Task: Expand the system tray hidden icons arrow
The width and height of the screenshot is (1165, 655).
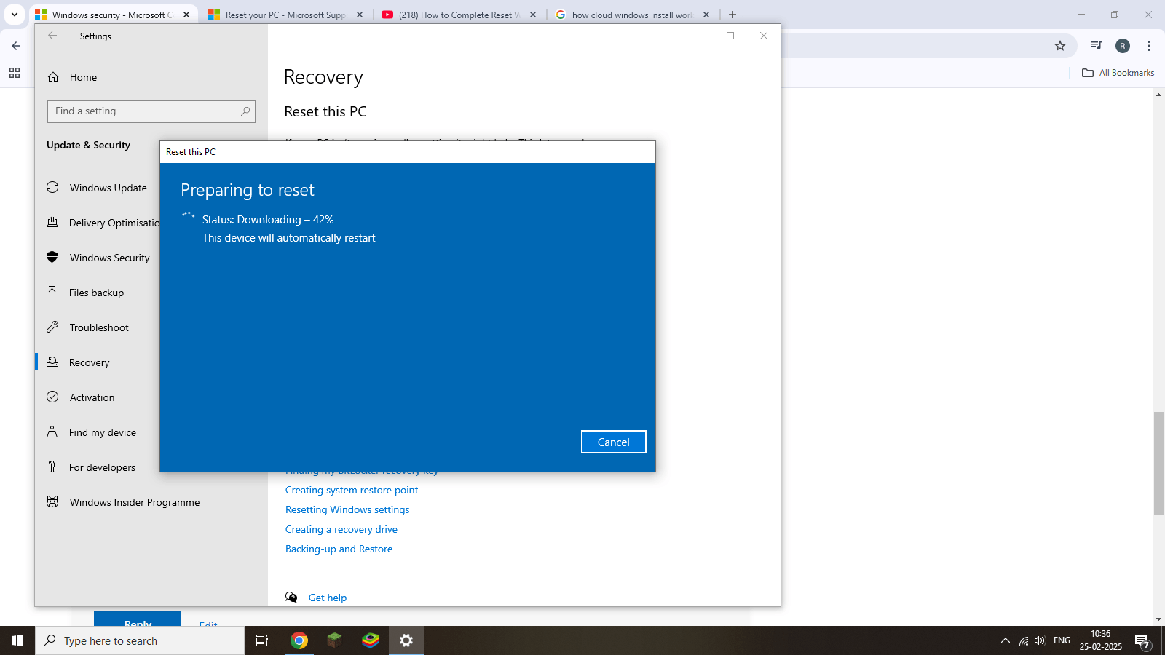Action: [1006, 640]
